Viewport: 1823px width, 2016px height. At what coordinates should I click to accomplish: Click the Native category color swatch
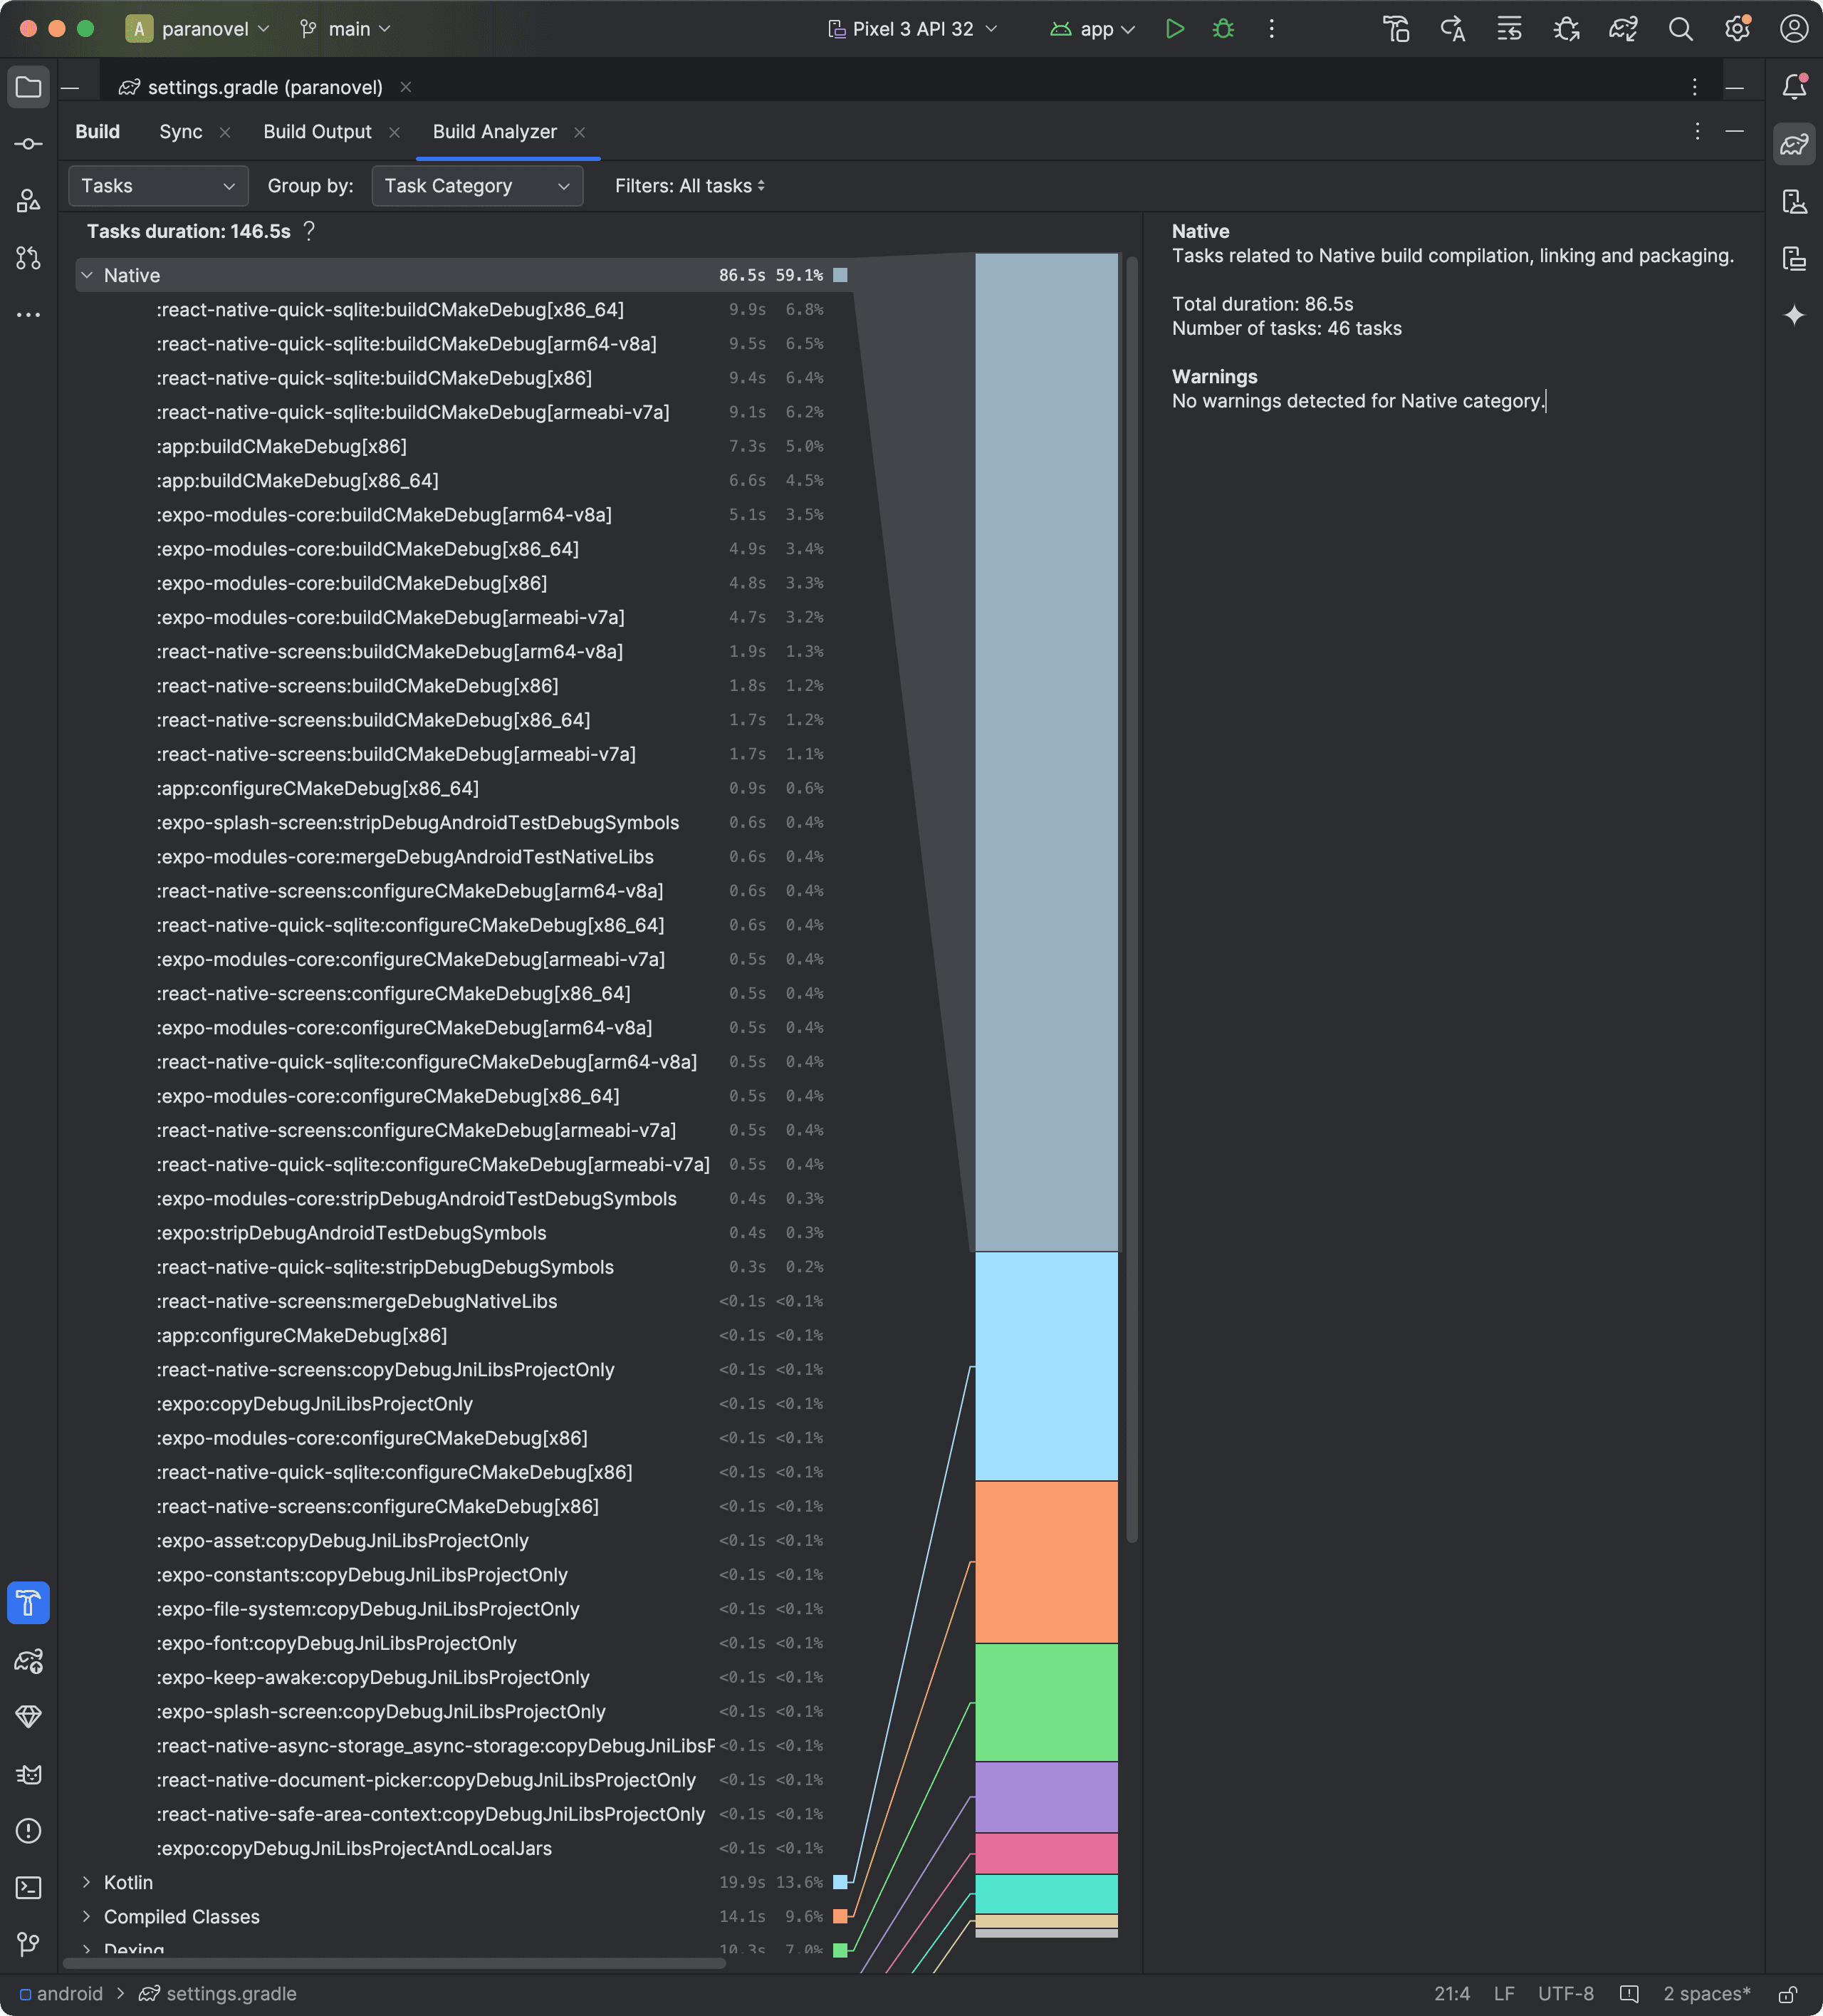(x=840, y=274)
